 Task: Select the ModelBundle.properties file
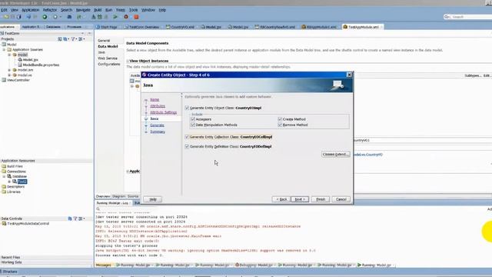(x=41, y=65)
